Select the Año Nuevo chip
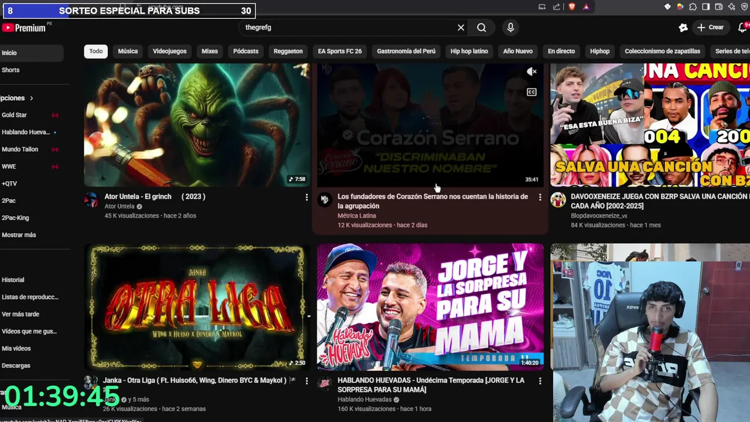The image size is (750, 422). click(518, 51)
